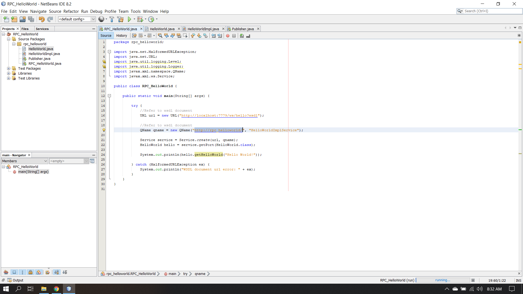This screenshot has width=523, height=294.
Task: Click the Uncomment icon in editor toolbar
Action: (x=248, y=36)
